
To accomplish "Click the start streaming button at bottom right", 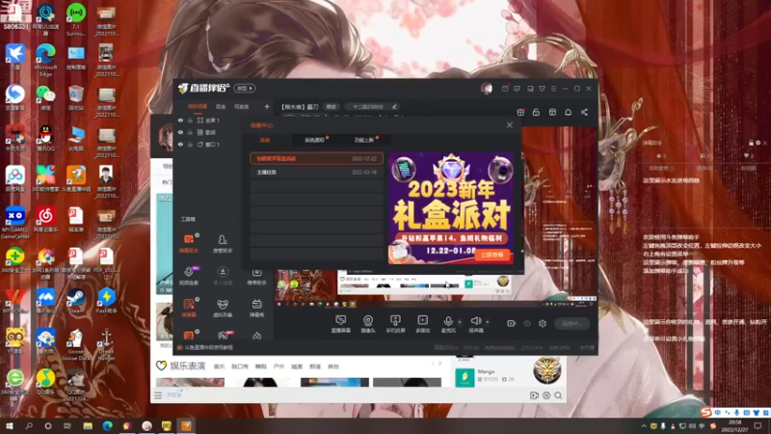I will pyautogui.click(x=572, y=323).
